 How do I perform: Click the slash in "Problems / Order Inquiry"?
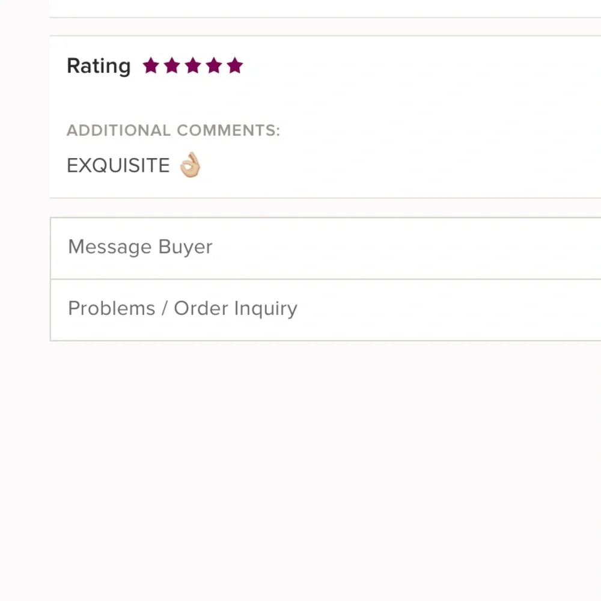(x=164, y=308)
